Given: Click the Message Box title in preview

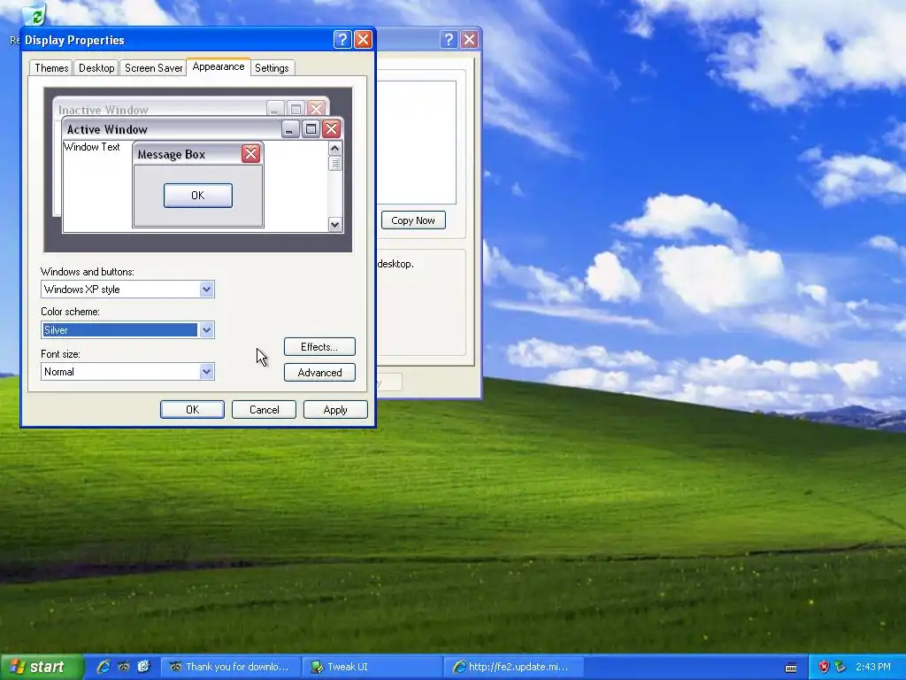Looking at the screenshot, I should 171,154.
